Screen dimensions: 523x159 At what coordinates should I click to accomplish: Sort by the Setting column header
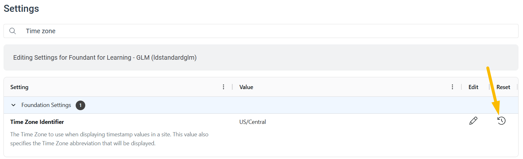point(19,87)
